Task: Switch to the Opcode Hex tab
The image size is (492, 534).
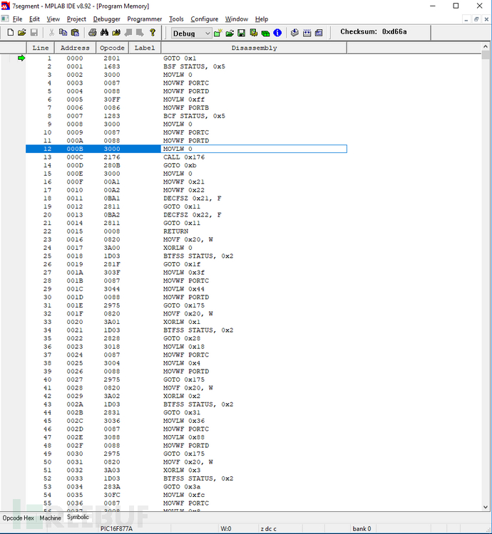Action: (18, 518)
